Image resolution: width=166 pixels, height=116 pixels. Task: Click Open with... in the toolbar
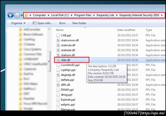click(x=42, y=23)
